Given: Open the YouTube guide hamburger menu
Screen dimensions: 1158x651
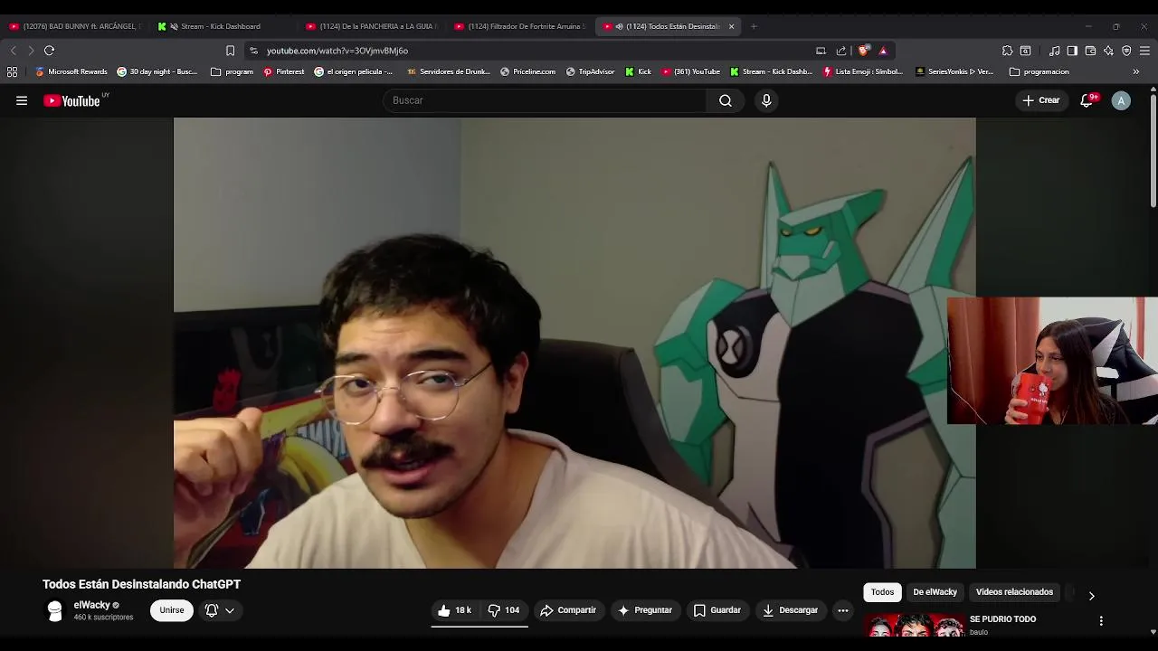Looking at the screenshot, I should click(22, 100).
